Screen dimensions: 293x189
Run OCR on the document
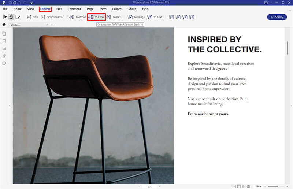(x=32, y=17)
